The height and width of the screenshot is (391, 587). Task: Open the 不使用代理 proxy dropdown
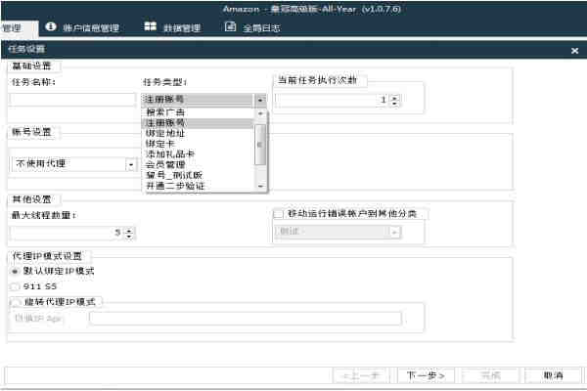131,164
